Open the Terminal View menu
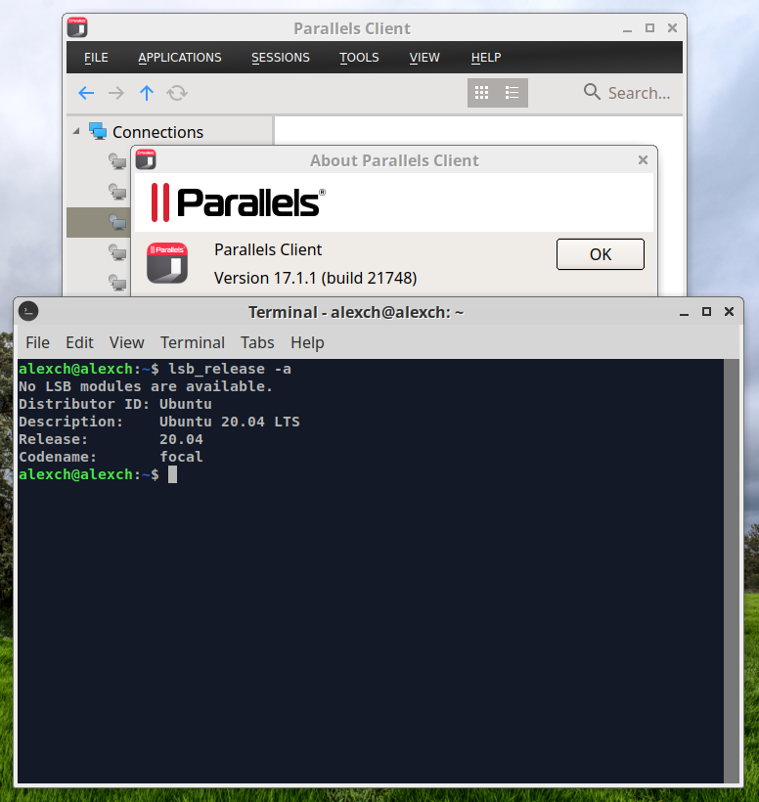The height and width of the screenshot is (802, 759). click(126, 342)
